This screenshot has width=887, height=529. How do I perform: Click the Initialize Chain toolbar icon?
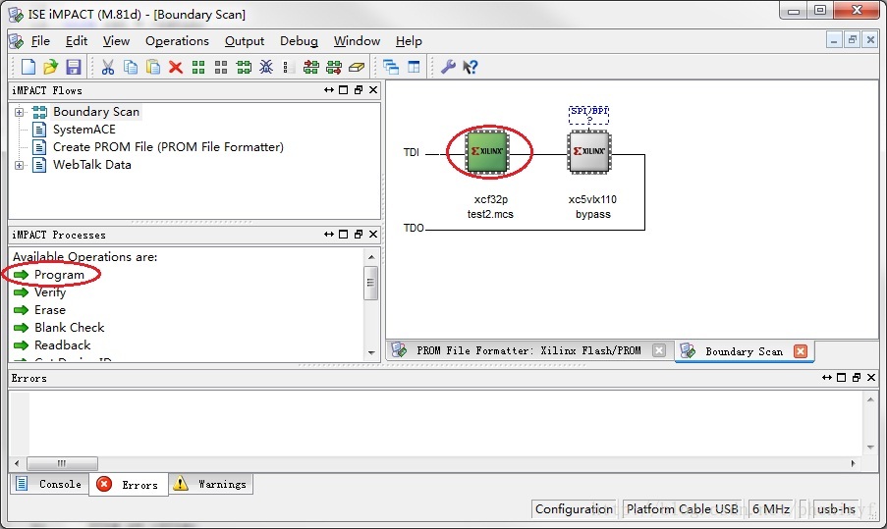point(244,68)
